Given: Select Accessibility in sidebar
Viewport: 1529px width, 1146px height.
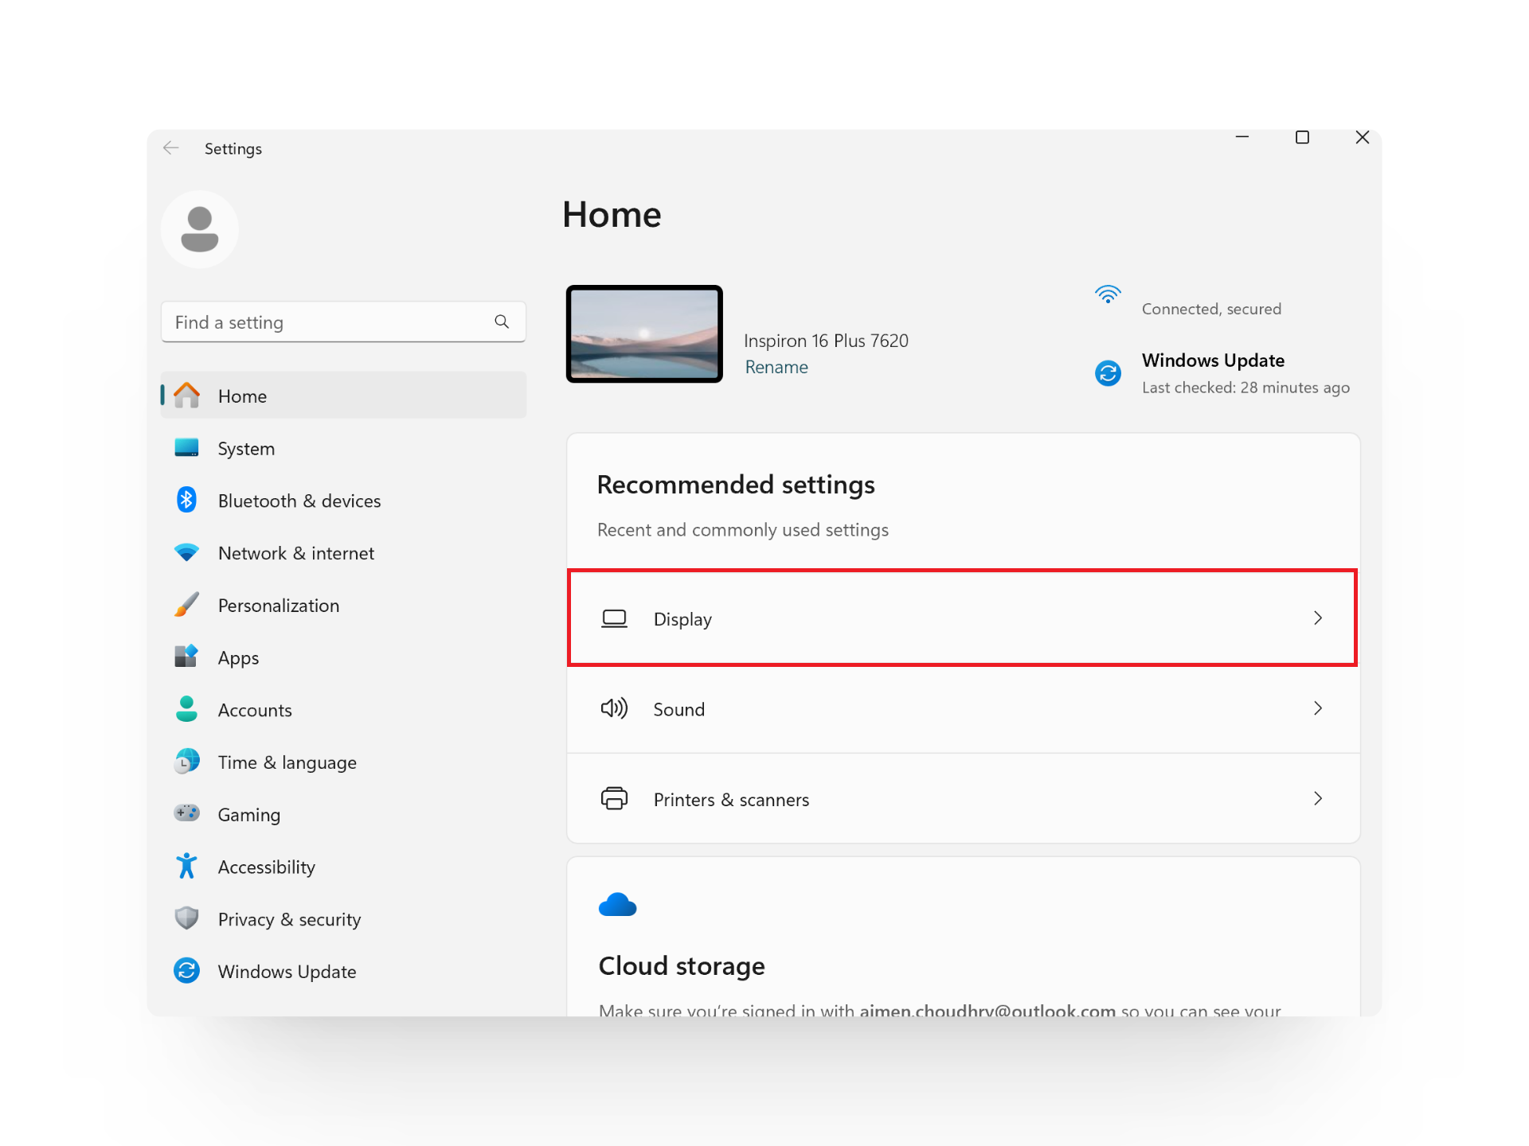Looking at the screenshot, I should 266,867.
